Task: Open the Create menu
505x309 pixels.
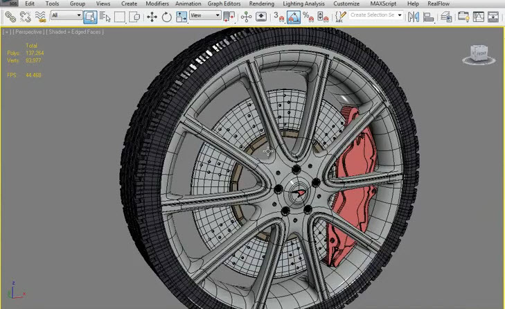Action: (129, 3)
